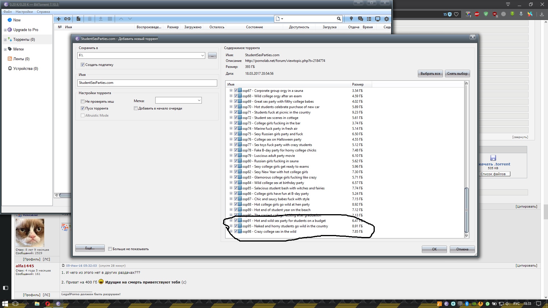The width and height of the screenshot is (548, 308).
Task: Open BitTorrent preferences gear icon
Action: 386,19
